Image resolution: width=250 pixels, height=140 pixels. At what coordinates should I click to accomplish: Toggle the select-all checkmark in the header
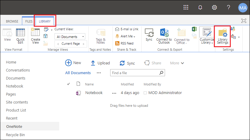tap(68, 84)
